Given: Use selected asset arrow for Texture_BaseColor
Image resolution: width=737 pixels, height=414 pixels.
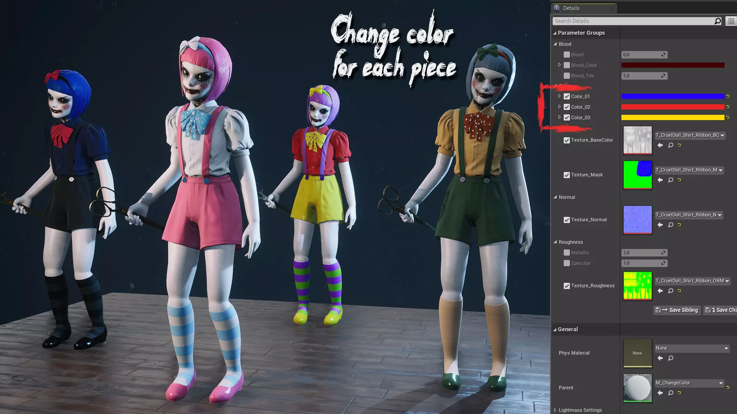Looking at the screenshot, I should (x=660, y=145).
